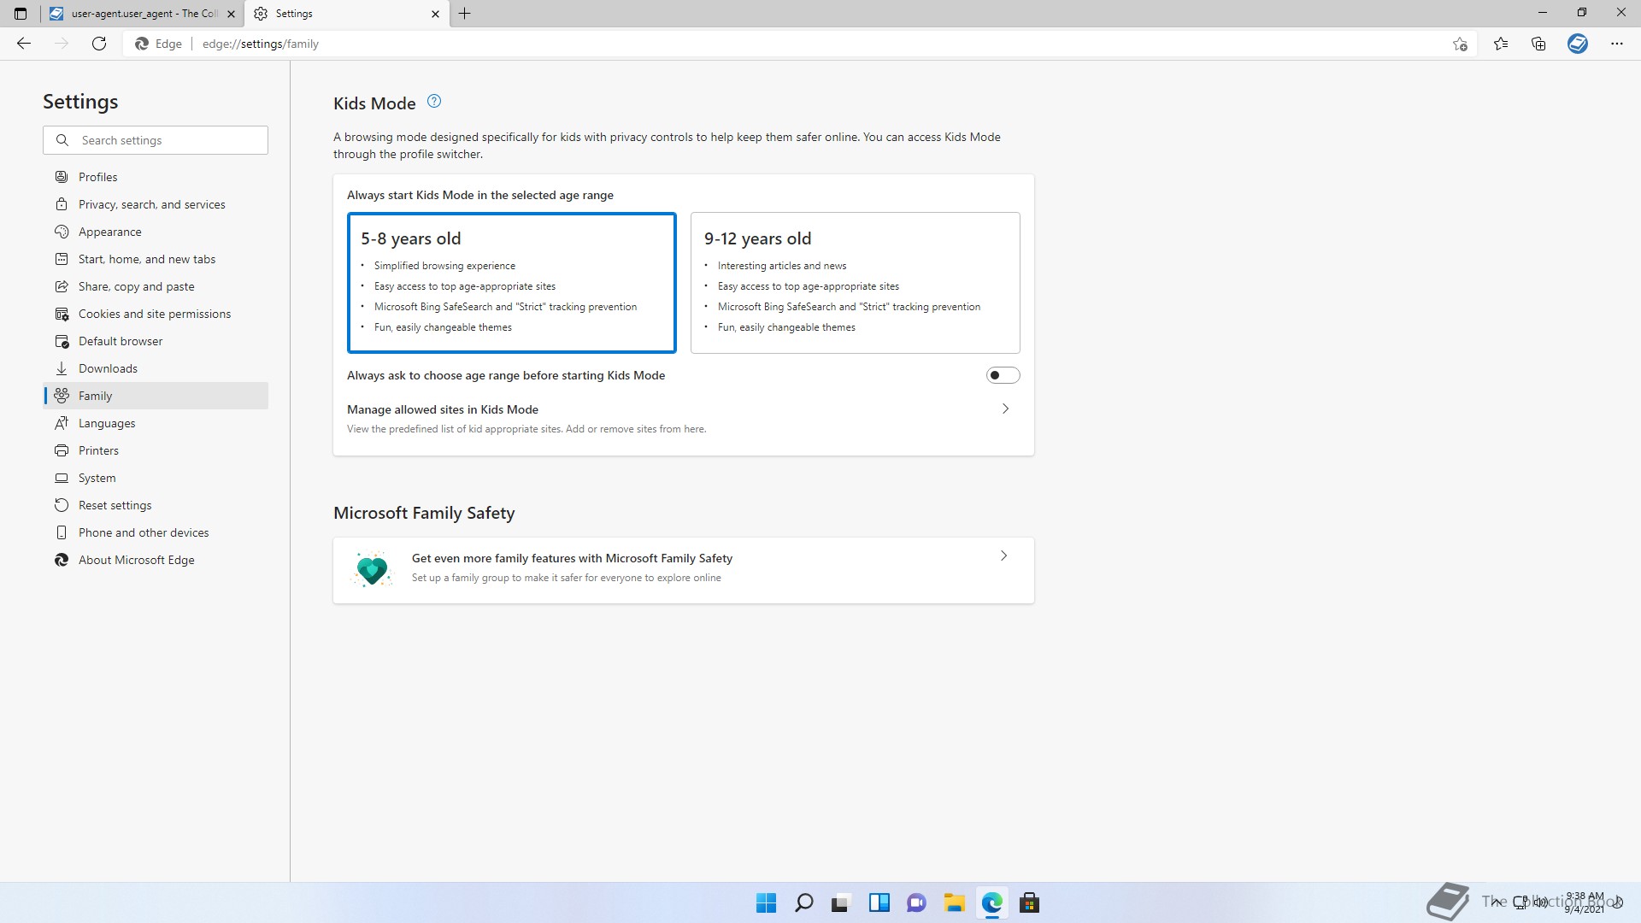Open a new tab with plus button
Screen dimensions: 1641x923
click(x=464, y=14)
